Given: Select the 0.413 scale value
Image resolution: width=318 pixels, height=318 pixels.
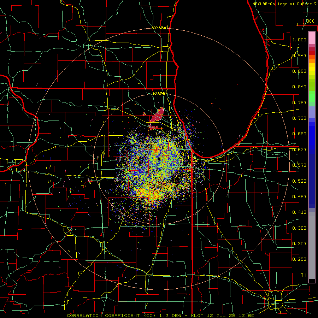Looking at the screenshot, I should [299, 212].
